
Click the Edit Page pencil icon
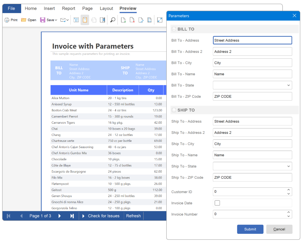click(x=141, y=20)
